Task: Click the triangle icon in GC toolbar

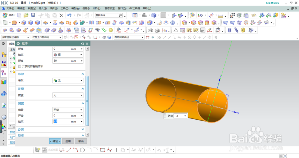Action: 176,30
